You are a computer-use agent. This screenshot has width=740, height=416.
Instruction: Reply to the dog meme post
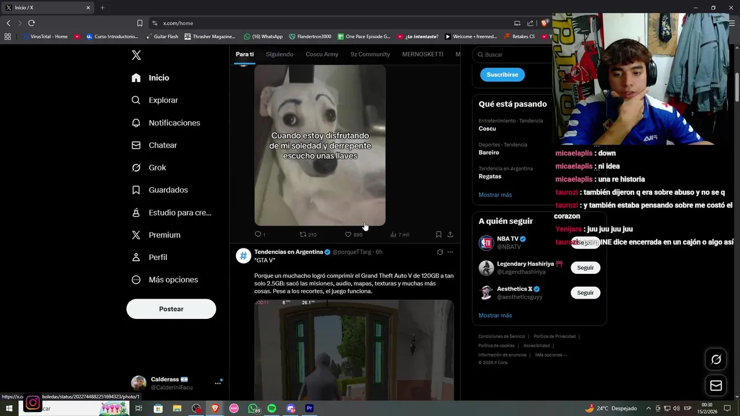tap(260, 235)
